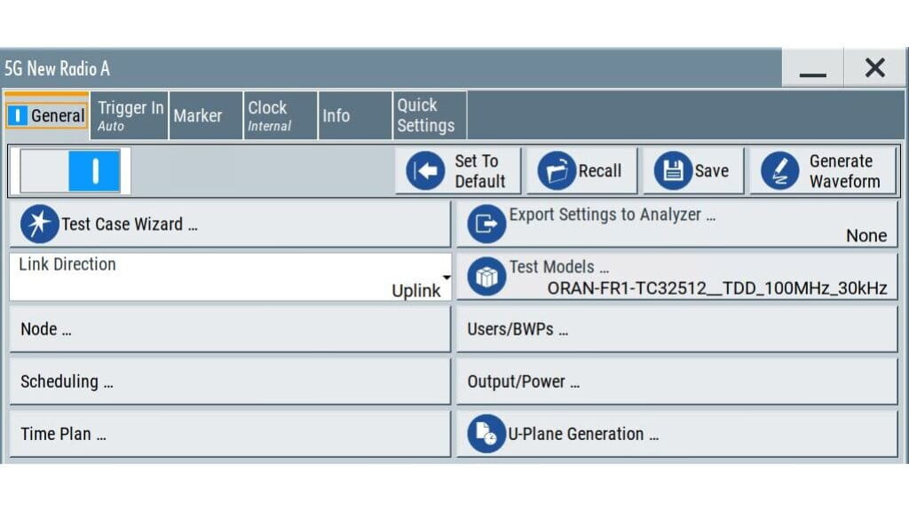The height and width of the screenshot is (511, 909).
Task: Click the Generate Waveform pencil icon
Action: 780,169
